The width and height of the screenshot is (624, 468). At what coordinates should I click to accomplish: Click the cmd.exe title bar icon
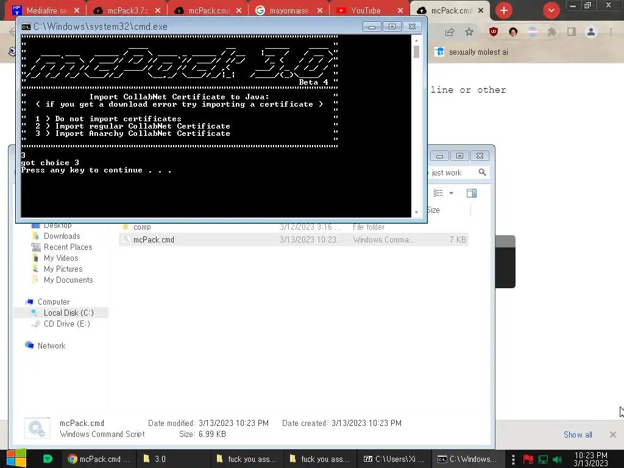coord(26,27)
